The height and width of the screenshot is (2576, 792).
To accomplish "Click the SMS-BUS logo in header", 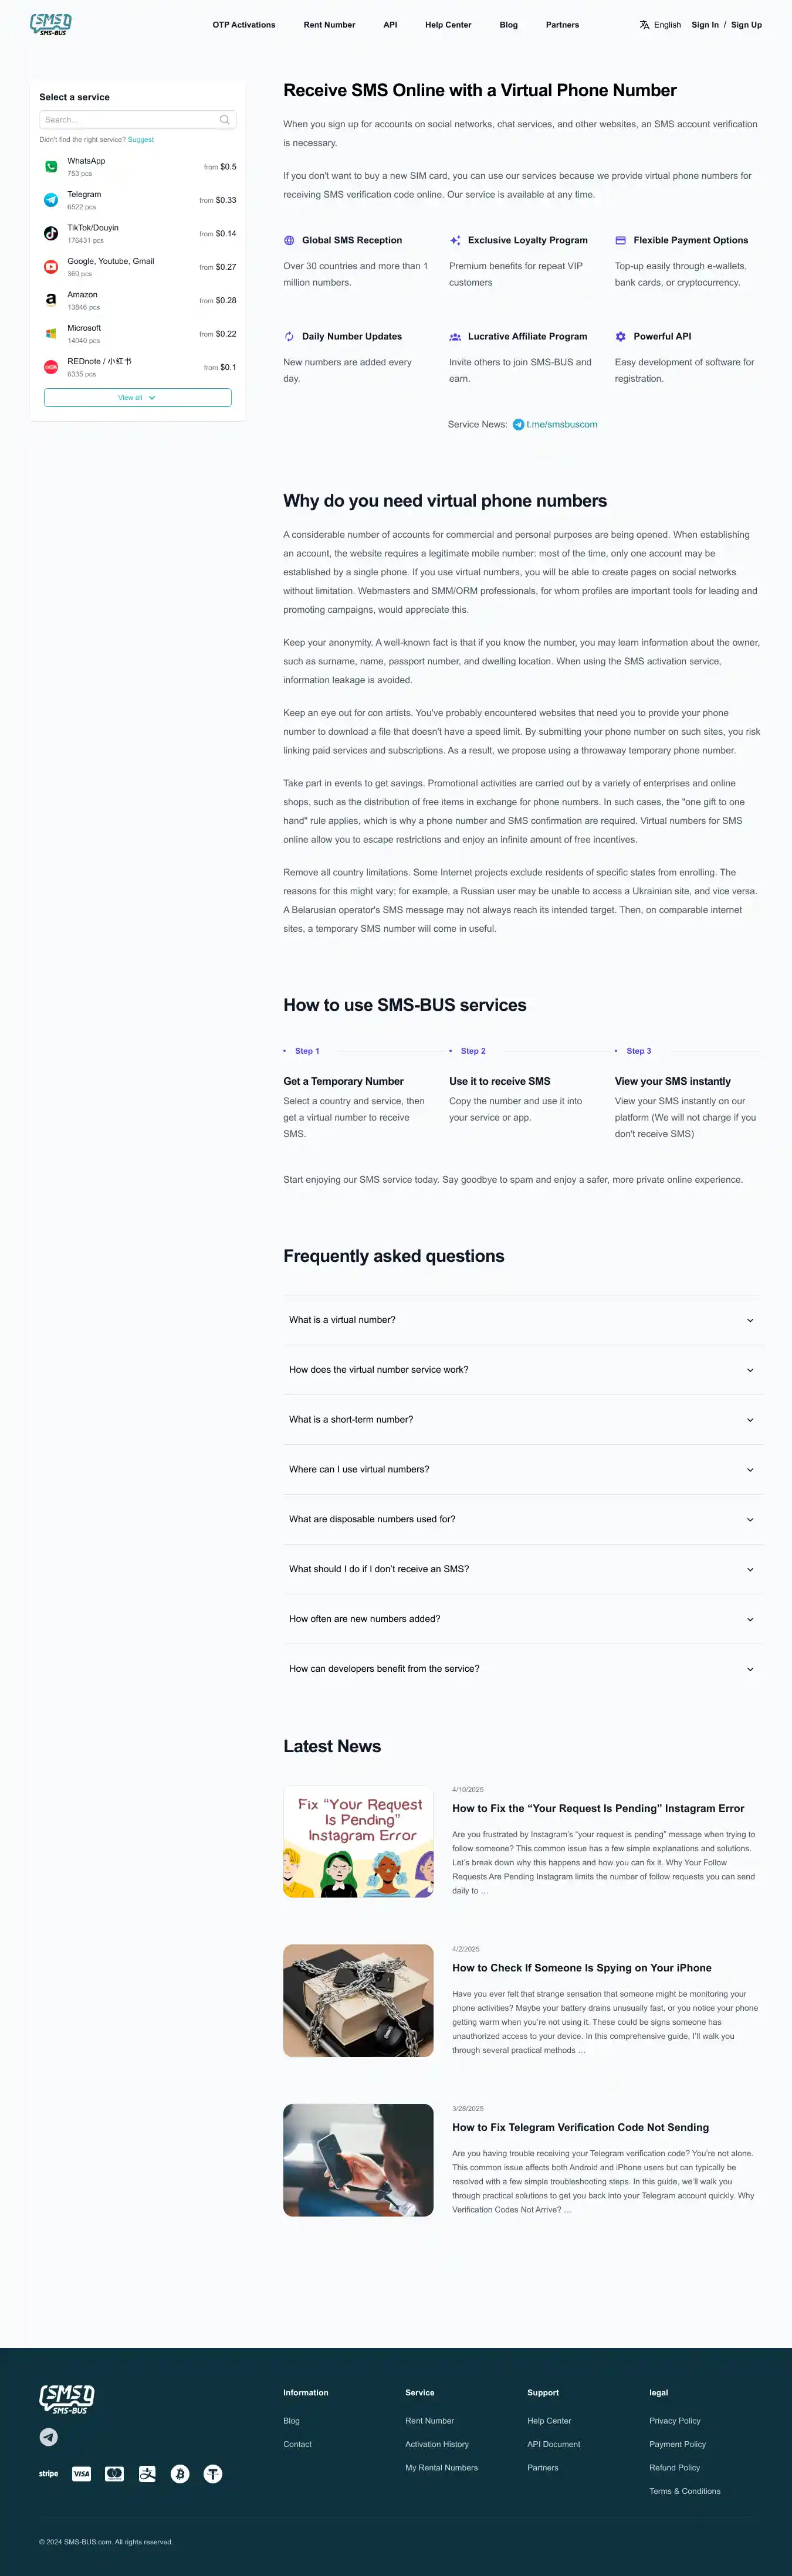I will (50, 24).
